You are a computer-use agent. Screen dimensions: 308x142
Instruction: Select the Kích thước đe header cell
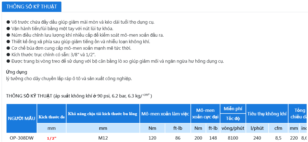(x=52, y=113)
